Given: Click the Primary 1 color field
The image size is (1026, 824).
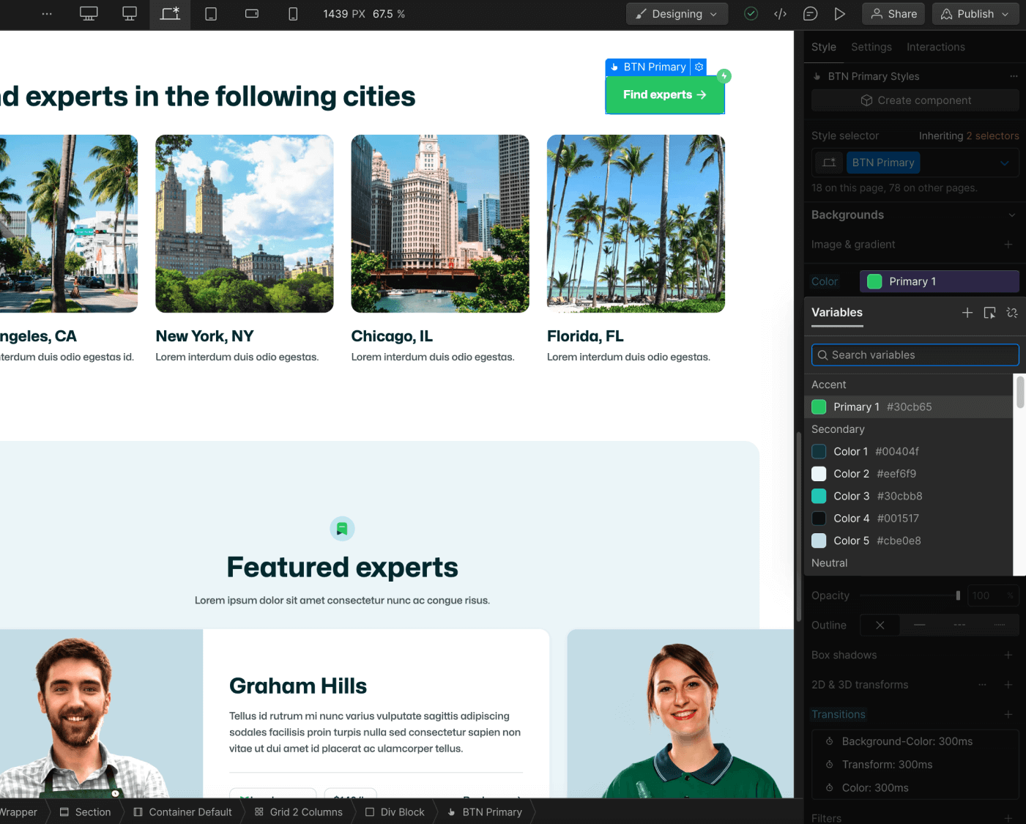Looking at the screenshot, I should pyautogui.click(x=940, y=281).
